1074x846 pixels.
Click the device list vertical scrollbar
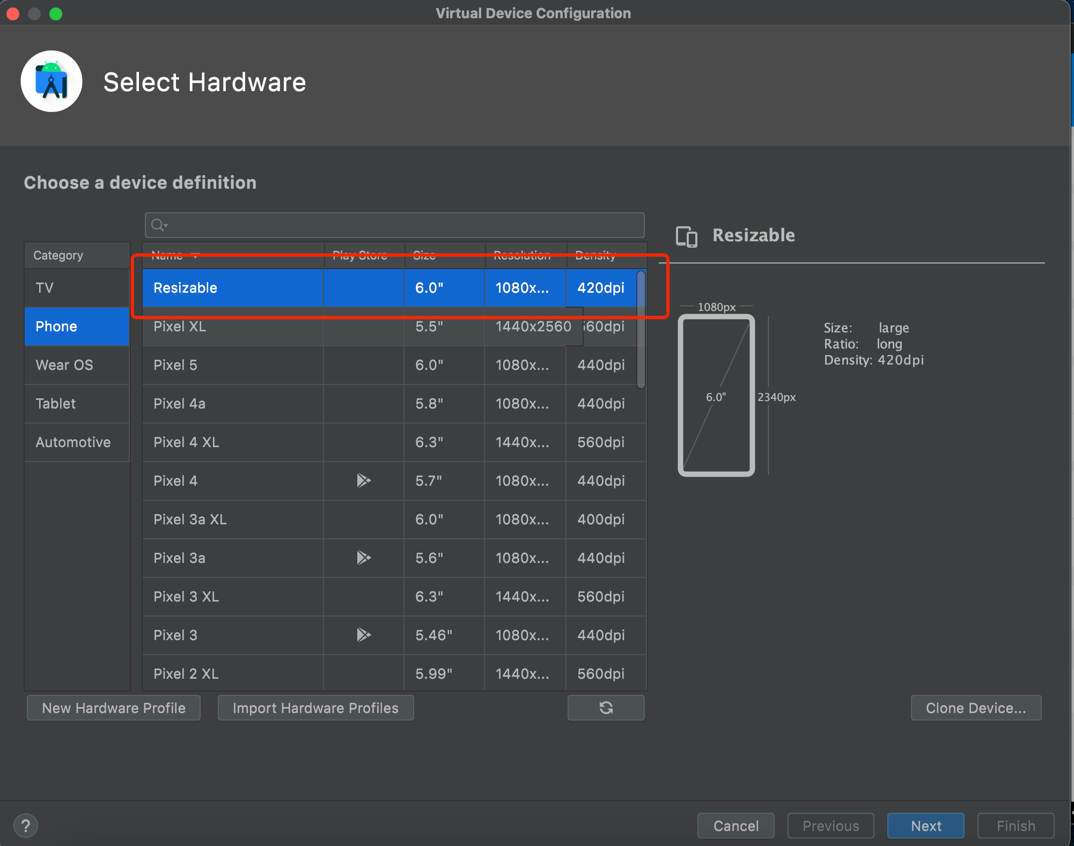tap(641, 329)
